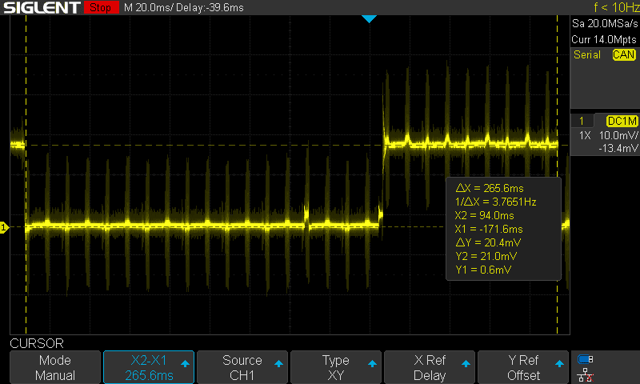Screen dimensions: 640x384
Task: Toggle the X2-X1 cursor selection softkey
Action: [149, 368]
